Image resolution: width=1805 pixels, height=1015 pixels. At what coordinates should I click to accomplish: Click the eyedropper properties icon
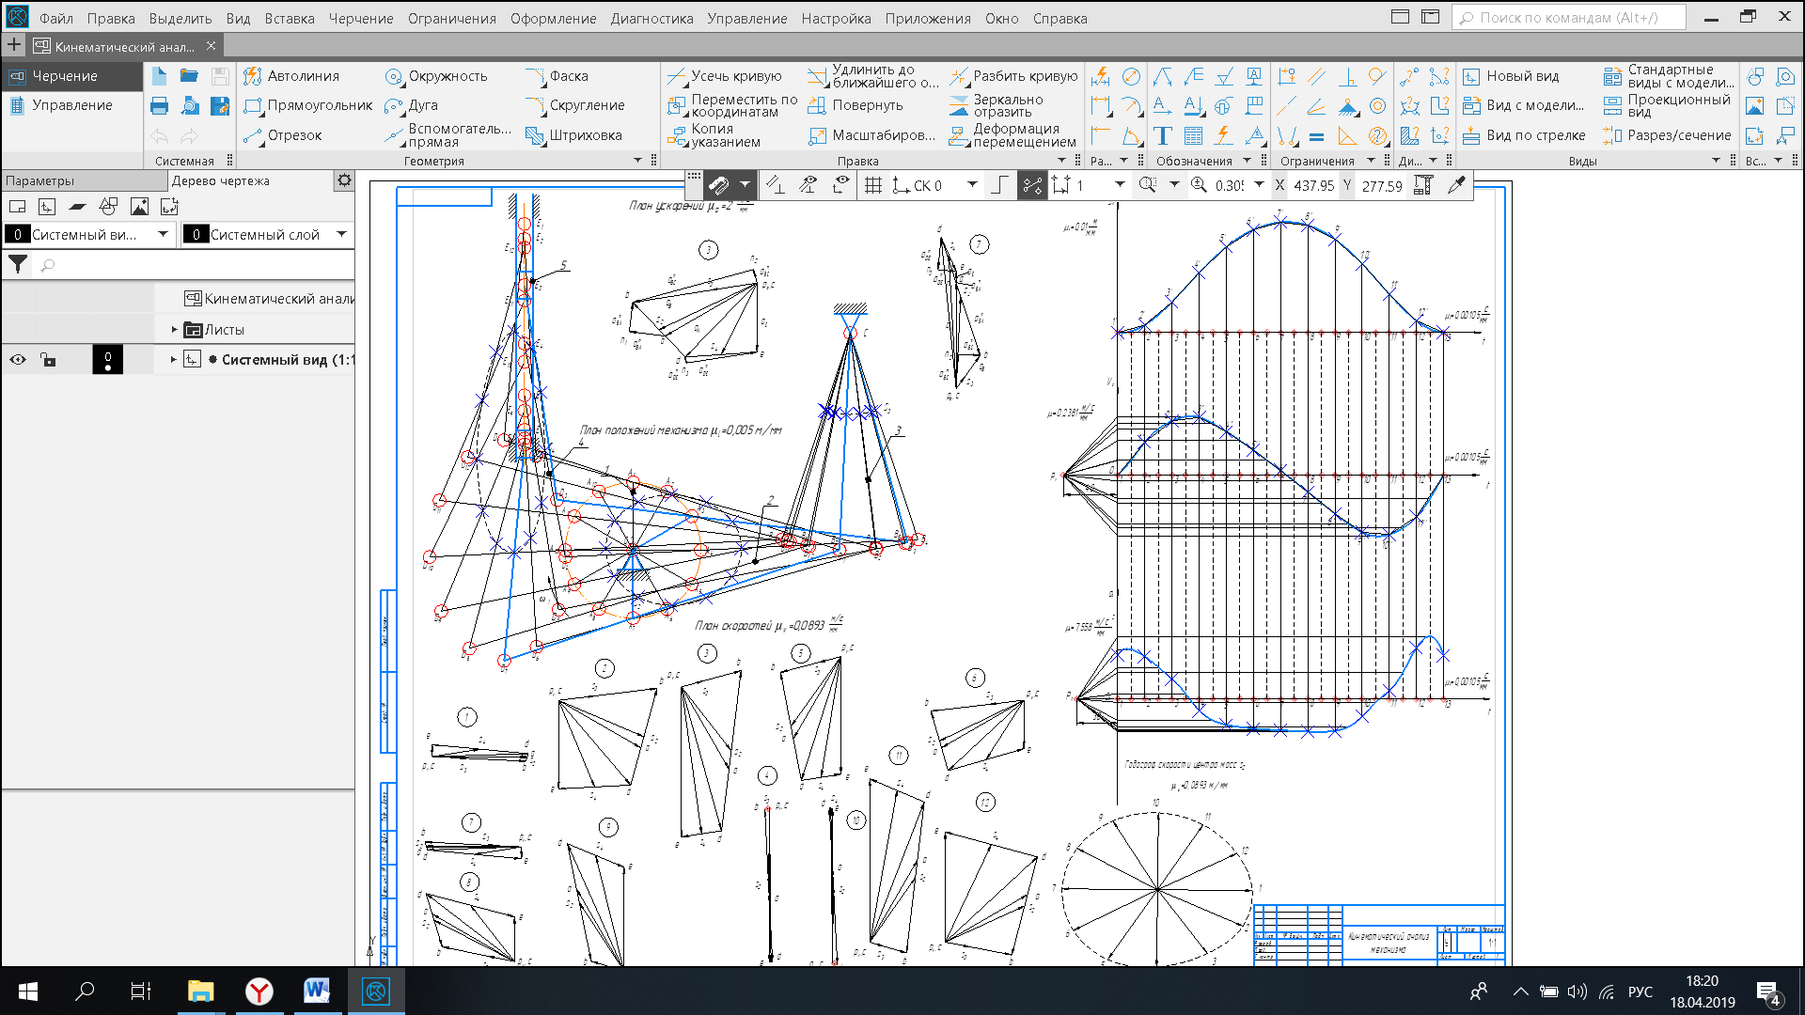tap(1456, 185)
